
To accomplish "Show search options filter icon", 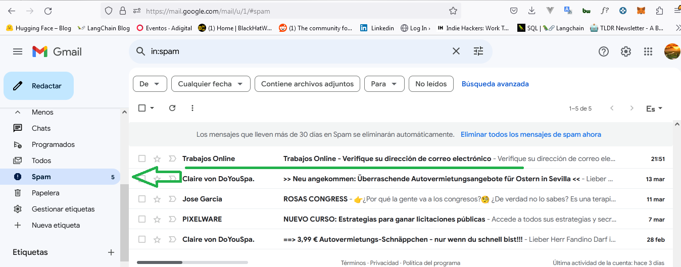I will 478,51.
